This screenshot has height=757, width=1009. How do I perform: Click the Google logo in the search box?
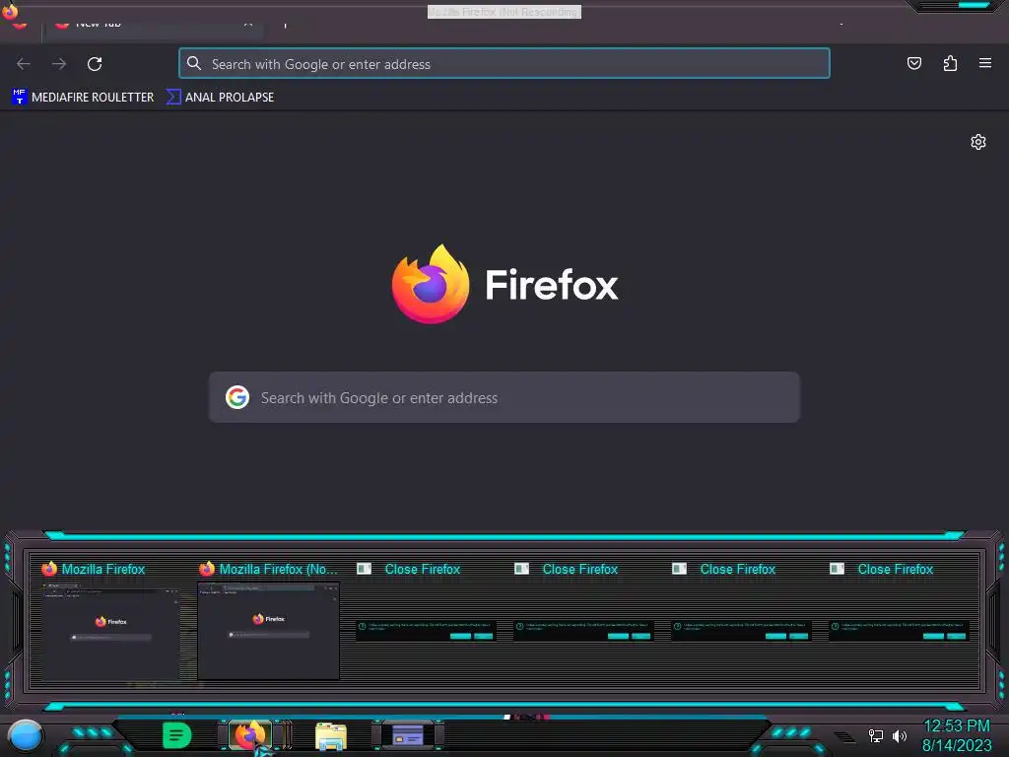(x=237, y=397)
